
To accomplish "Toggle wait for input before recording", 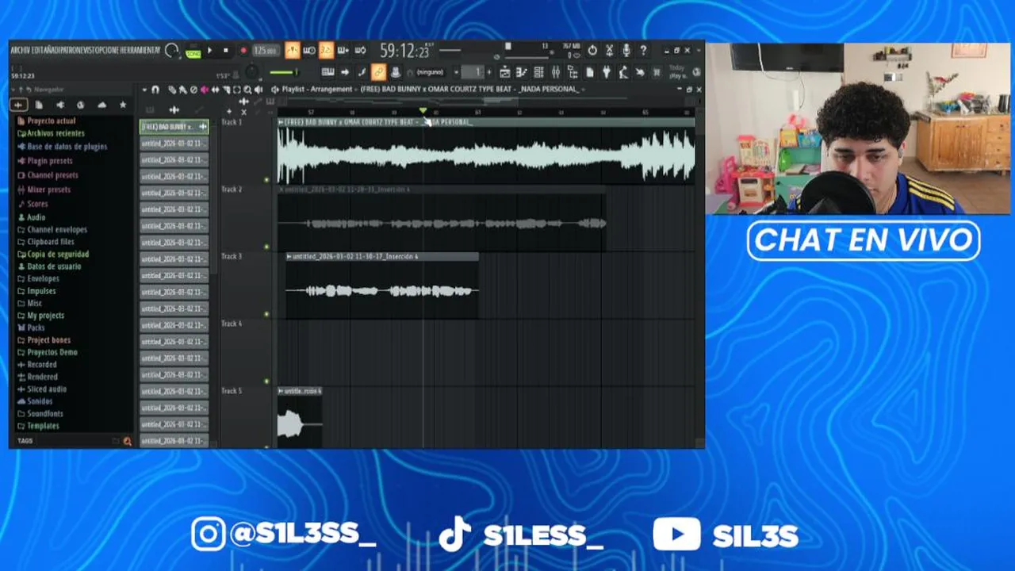I will [x=309, y=51].
